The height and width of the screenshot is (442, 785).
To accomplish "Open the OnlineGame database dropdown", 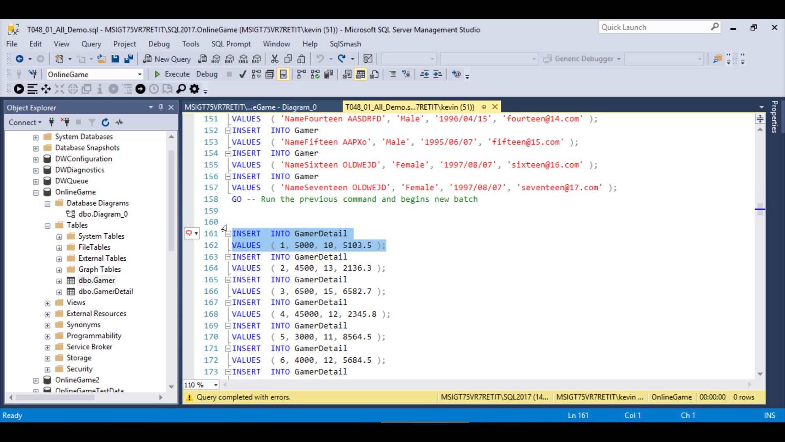I will 140,74.
